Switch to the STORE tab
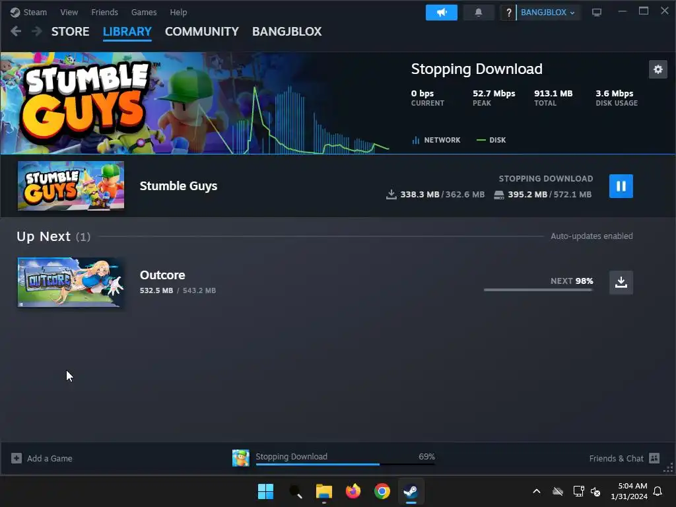 (70, 32)
